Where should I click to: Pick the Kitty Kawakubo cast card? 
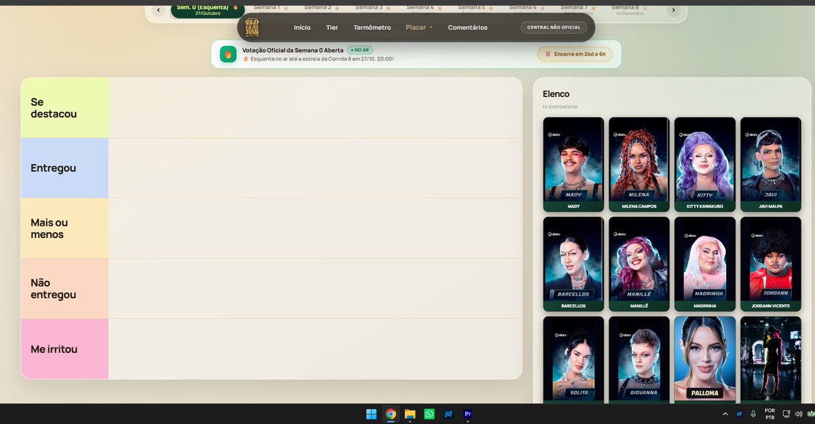[705, 164]
